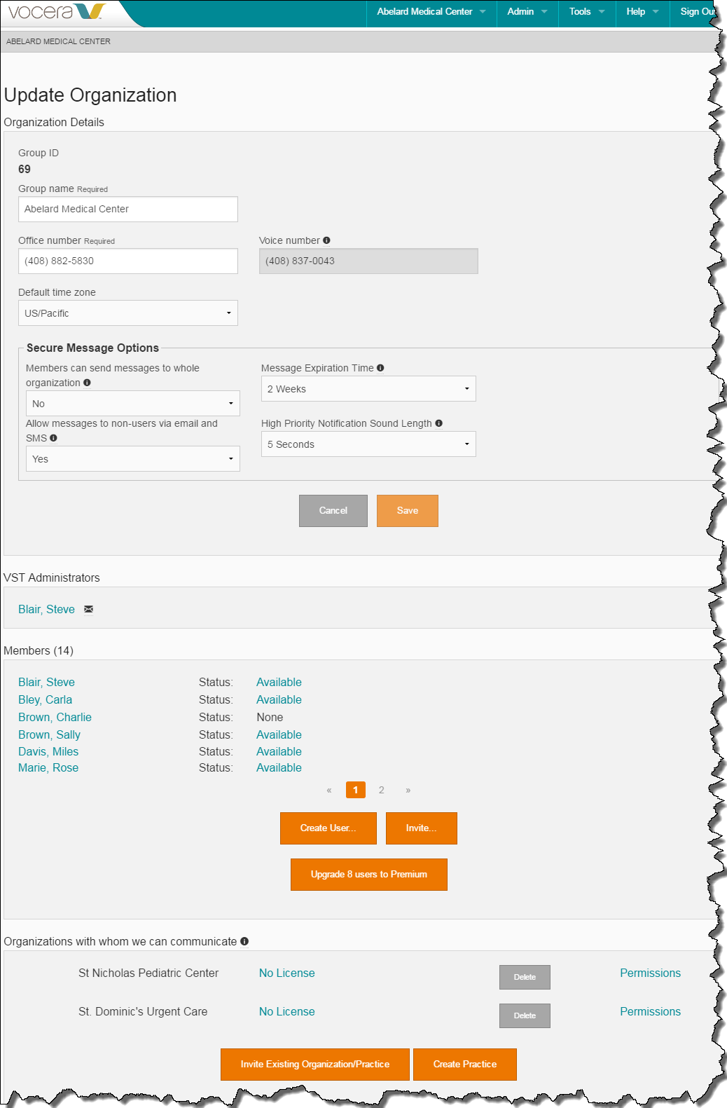
Task: Click Available status for Bley, Carla
Action: [x=279, y=700]
